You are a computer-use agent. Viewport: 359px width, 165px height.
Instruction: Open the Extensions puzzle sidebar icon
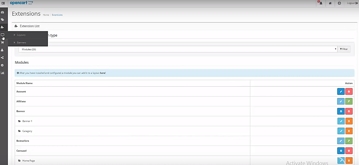(2, 27)
